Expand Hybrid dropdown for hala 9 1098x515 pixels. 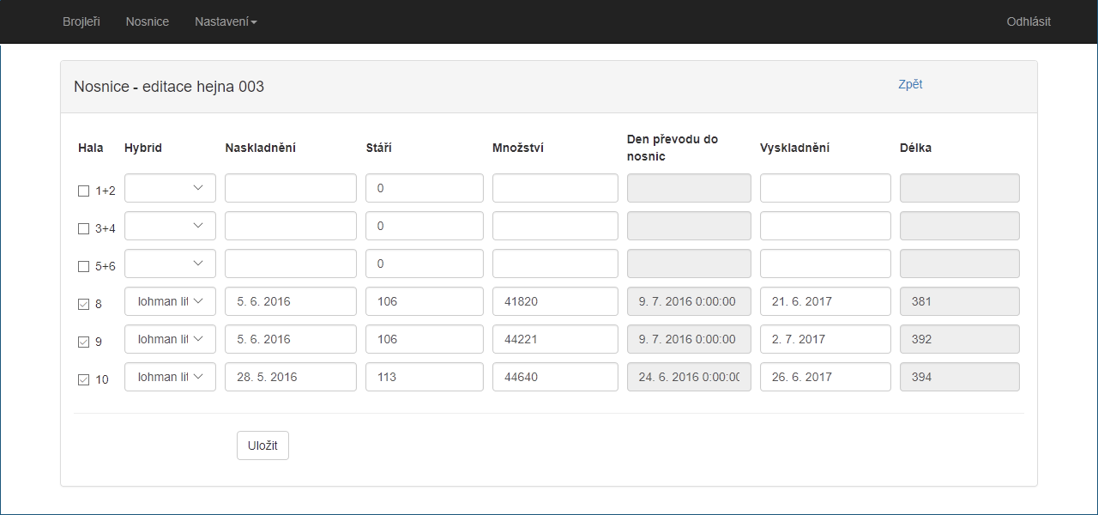click(170, 339)
